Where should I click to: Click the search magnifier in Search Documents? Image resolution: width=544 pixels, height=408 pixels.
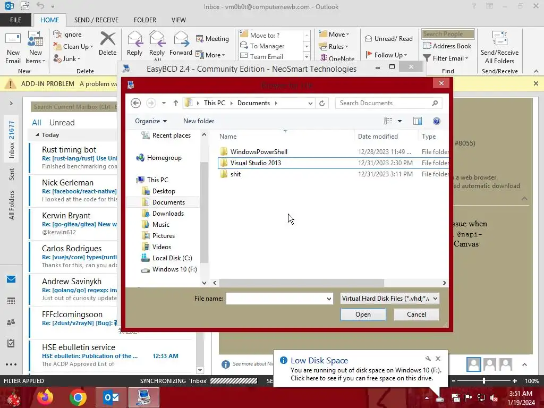click(435, 103)
